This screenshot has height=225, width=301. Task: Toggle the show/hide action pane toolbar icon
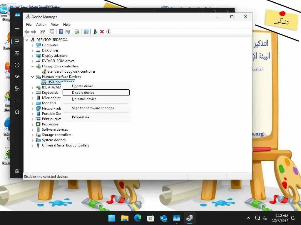point(68,32)
